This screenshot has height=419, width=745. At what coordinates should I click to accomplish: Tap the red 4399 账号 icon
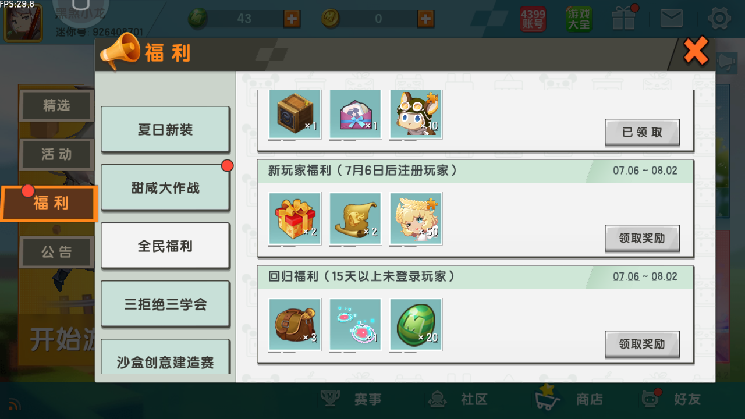(533, 19)
